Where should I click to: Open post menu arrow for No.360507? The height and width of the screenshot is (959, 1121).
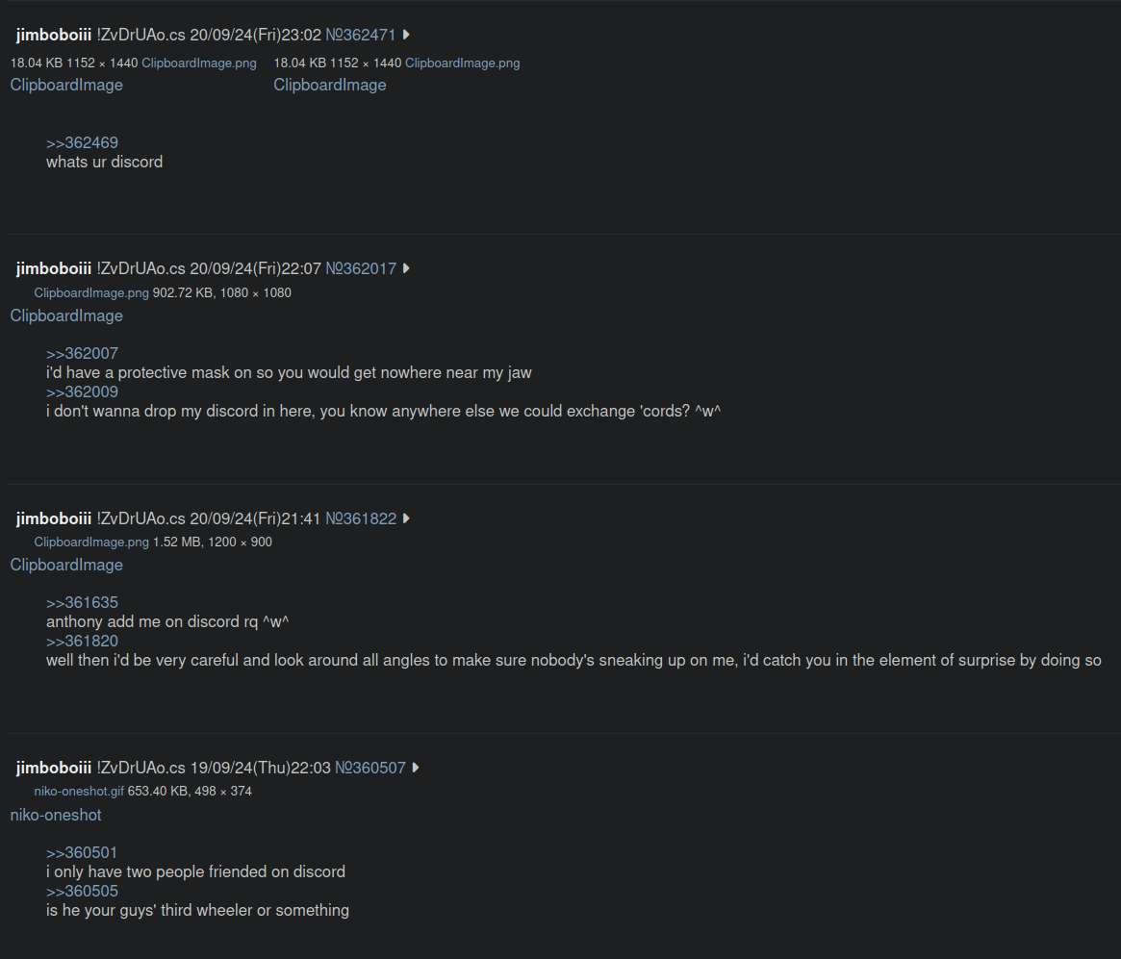pyautogui.click(x=416, y=768)
